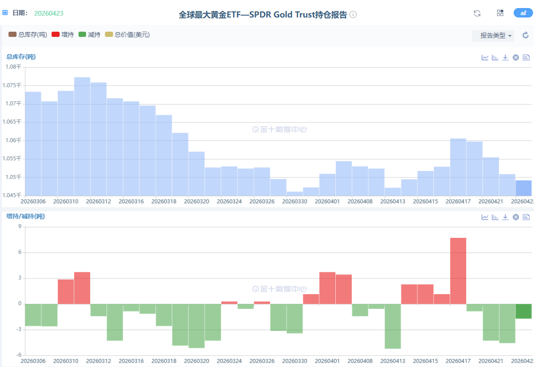This screenshot has height=367, width=534.
Task: Click the circular reload arrow beside 报告类型
Action: [x=525, y=35]
